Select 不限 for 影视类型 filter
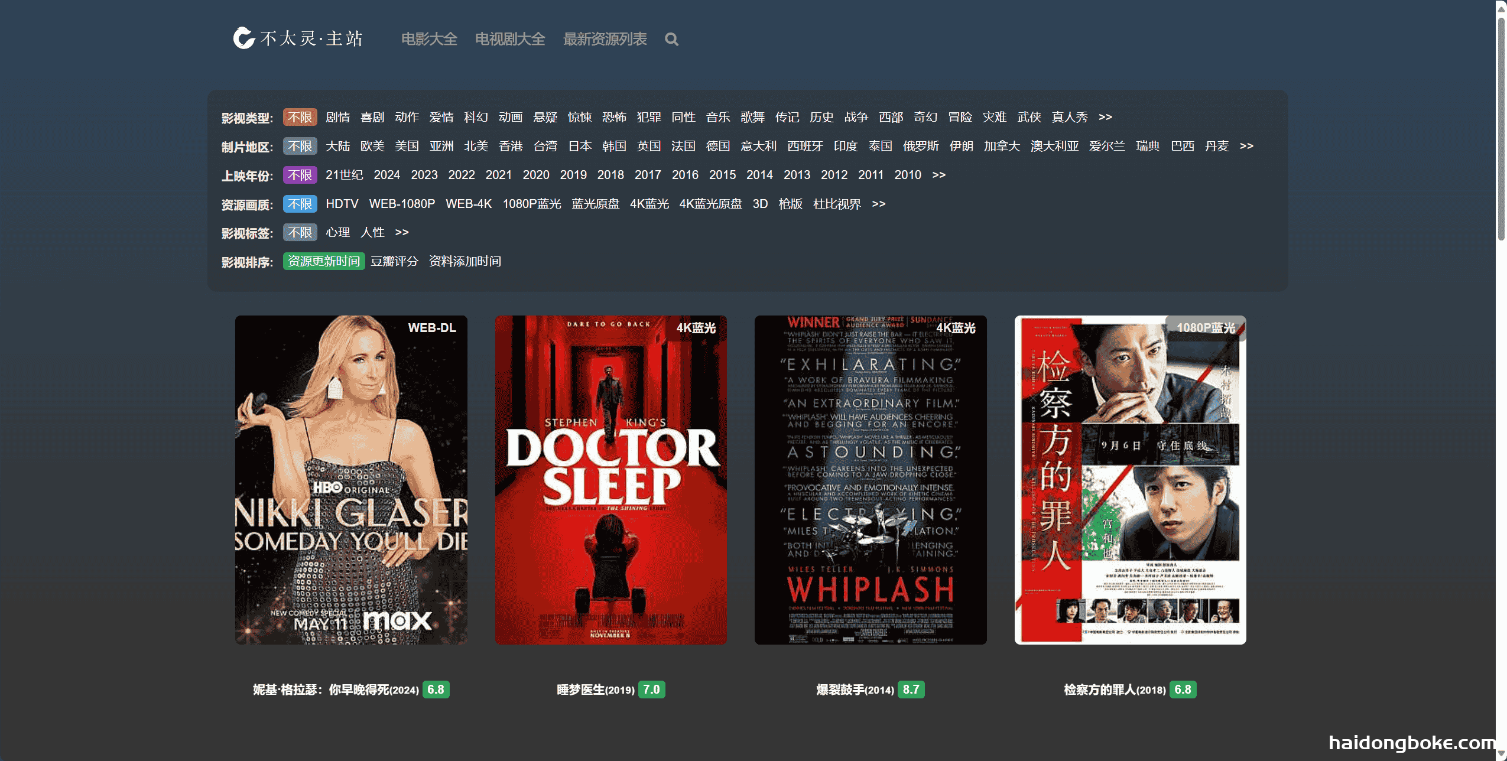Screen dimensions: 1507x761 pyautogui.click(x=300, y=117)
